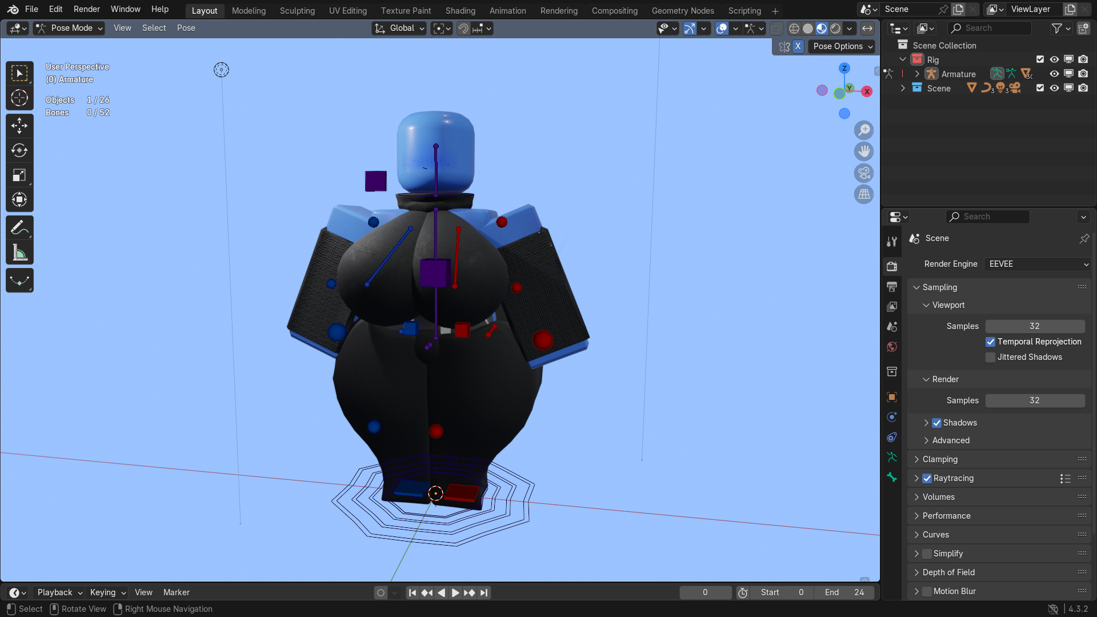
Task: Open the Render Engine EEVEE dropdown
Action: pos(1038,264)
